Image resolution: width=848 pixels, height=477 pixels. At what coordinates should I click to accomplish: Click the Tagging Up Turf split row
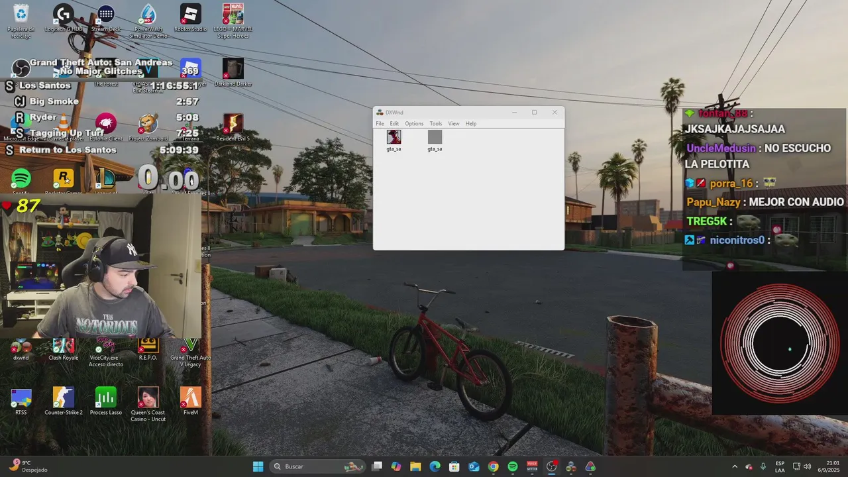106,133
